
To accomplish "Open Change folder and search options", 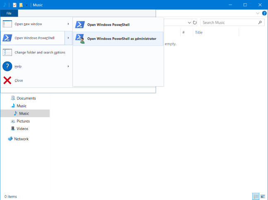I will pyautogui.click(x=36, y=52).
